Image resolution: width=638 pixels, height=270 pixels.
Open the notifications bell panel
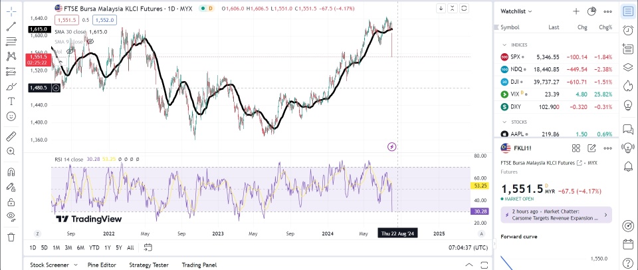[x=628, y=166]
